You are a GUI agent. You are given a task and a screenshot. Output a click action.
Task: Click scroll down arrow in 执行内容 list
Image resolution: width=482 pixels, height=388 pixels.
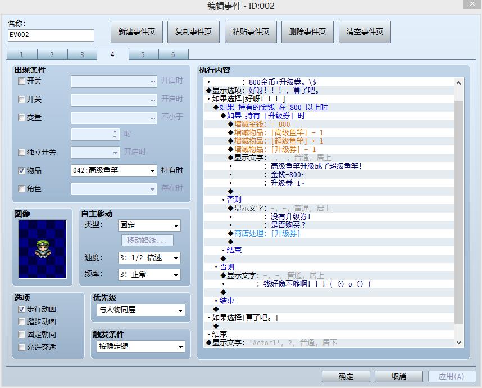[458, 342]
